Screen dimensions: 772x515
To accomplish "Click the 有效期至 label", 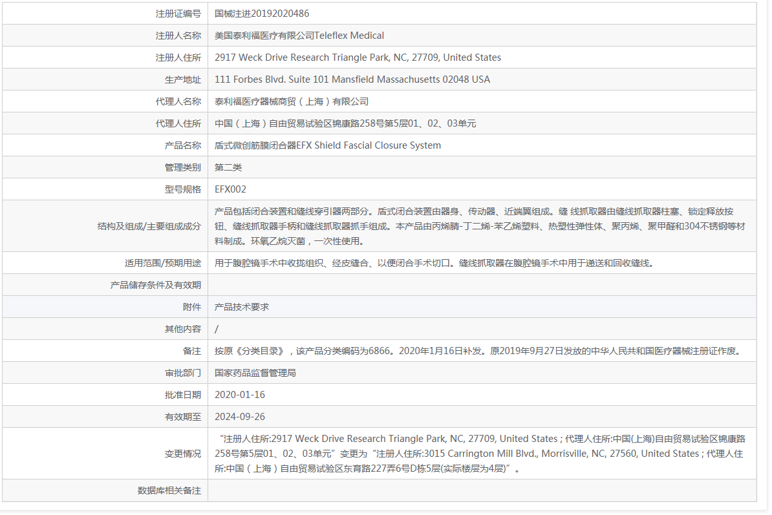I will pos(183,417).
